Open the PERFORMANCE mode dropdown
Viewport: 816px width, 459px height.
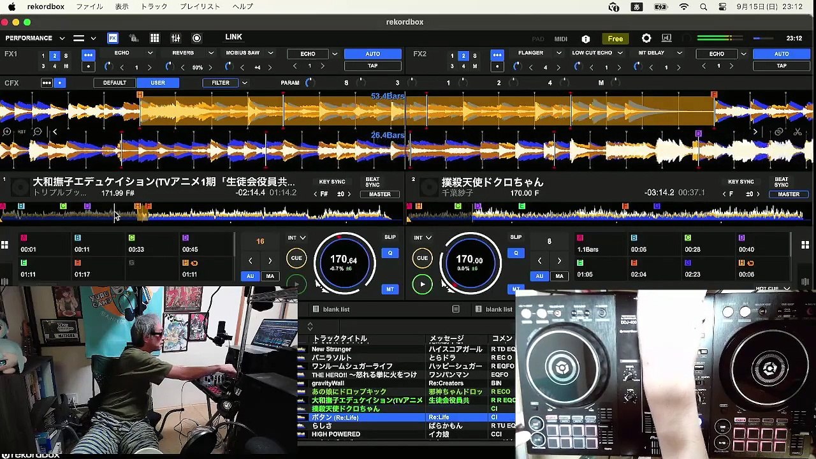click(x=35, y=38)
